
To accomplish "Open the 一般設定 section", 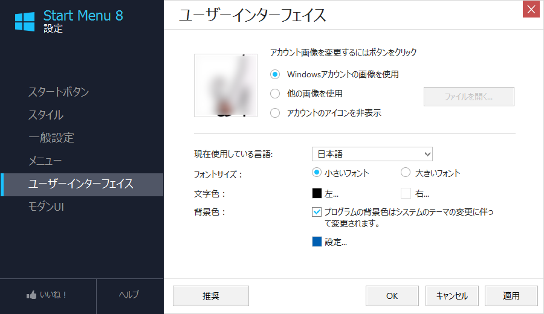I will (x=51, y=138).
